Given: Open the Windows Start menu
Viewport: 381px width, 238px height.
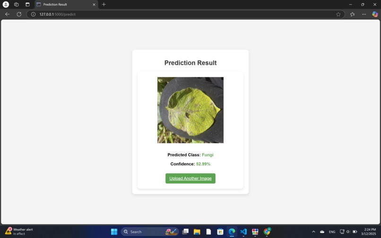Looking at the screenshot, I should 114,232.
